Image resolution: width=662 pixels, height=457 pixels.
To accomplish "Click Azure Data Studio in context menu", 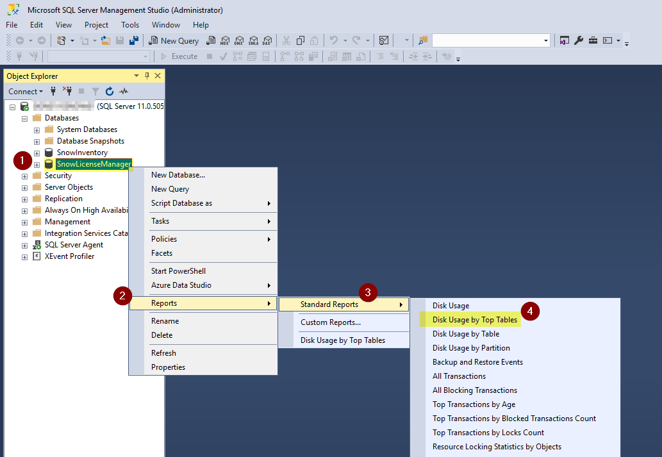I will [x=203, y=285].
